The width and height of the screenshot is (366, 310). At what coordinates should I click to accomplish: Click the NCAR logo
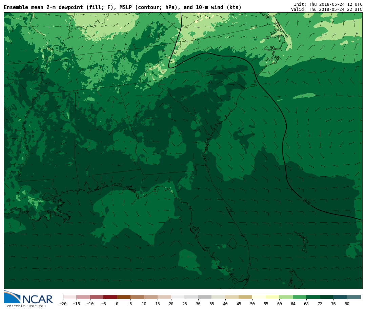(28, 297)
